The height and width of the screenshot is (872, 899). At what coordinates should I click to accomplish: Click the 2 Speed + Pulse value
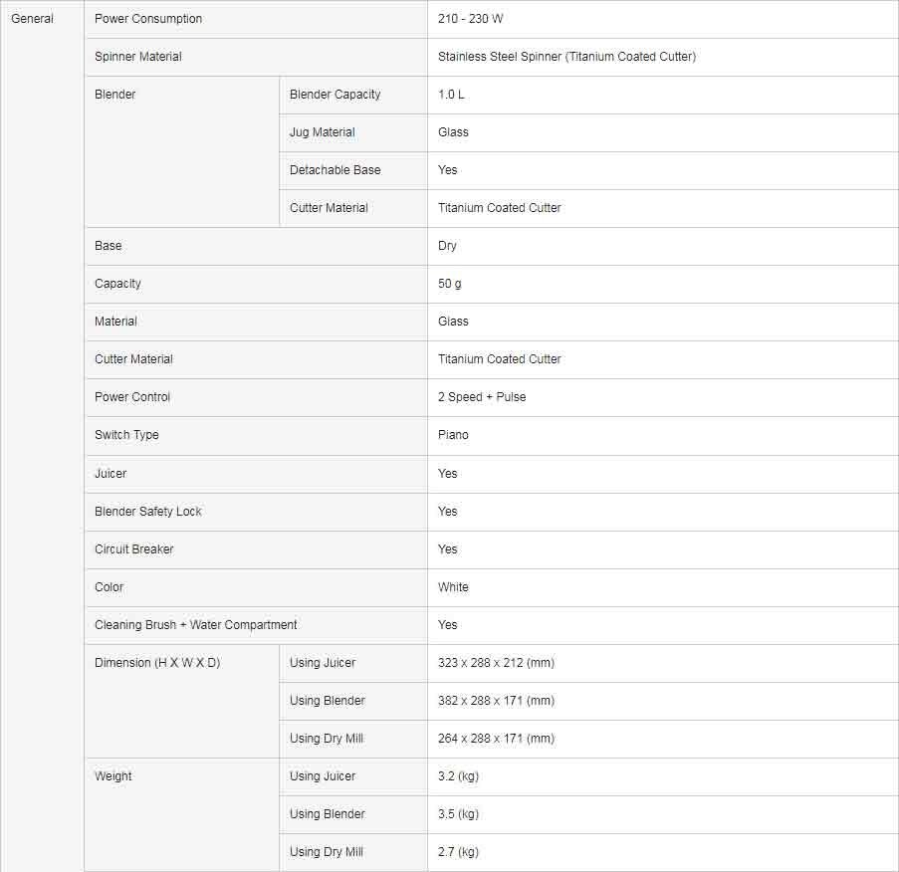482,397
